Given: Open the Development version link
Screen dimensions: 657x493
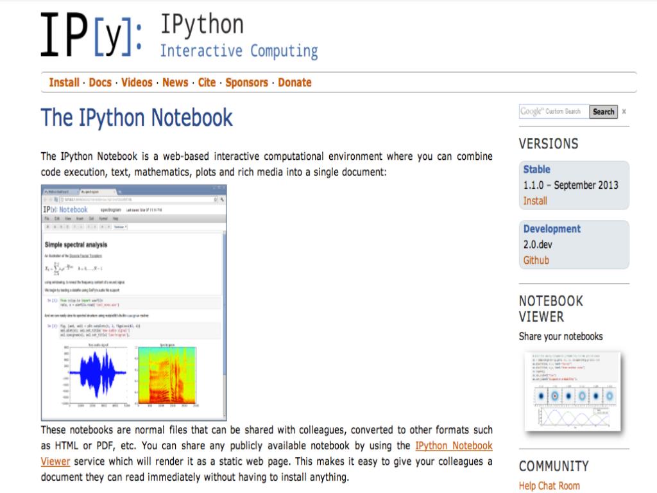Looking at the screenshot, I should pyautogui.click(x=552, y=229).
